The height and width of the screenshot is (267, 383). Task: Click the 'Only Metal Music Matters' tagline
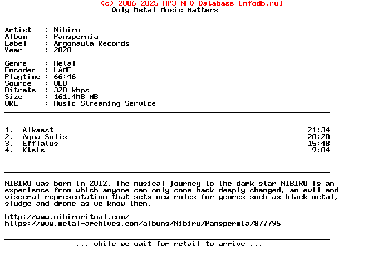pyautogui.click(x=165, y=10)
